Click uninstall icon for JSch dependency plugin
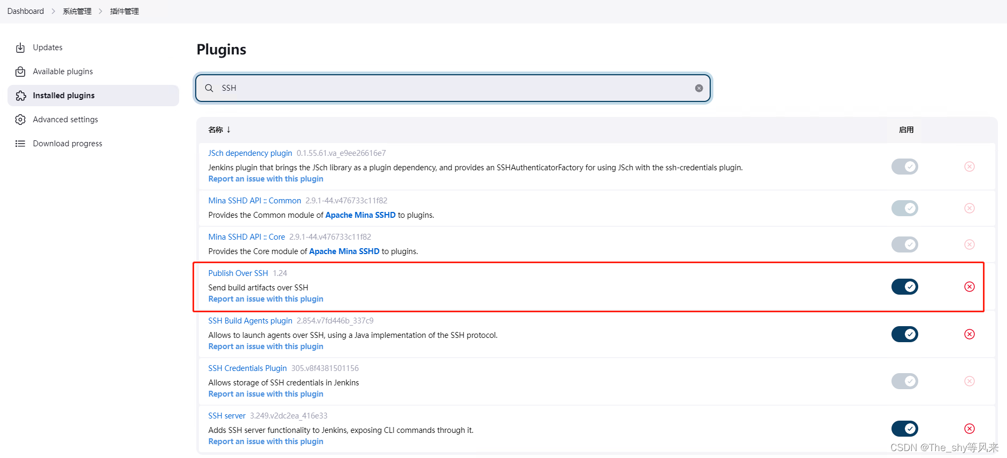Screen dimensions: 1007x458 [970, 167]
